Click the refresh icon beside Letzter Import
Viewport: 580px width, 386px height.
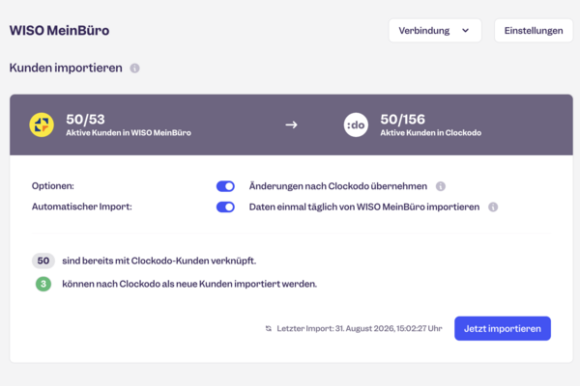point(269,328)
